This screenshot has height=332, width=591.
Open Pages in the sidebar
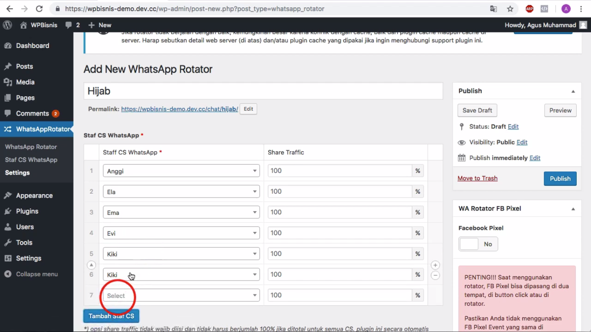25,98
